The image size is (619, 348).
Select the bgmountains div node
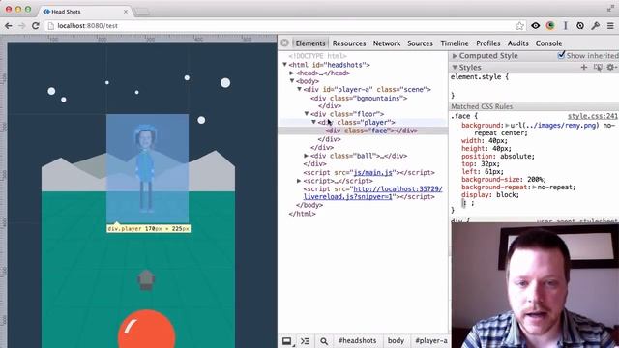359,98
